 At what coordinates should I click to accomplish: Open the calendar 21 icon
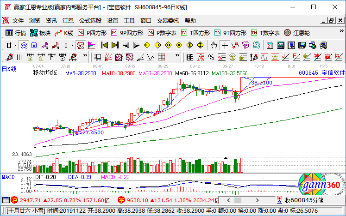click(270, 46)
